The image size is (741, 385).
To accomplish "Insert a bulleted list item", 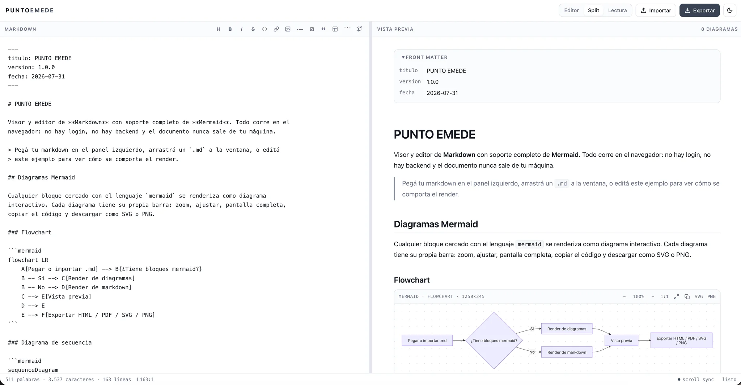I will [300, 29].
